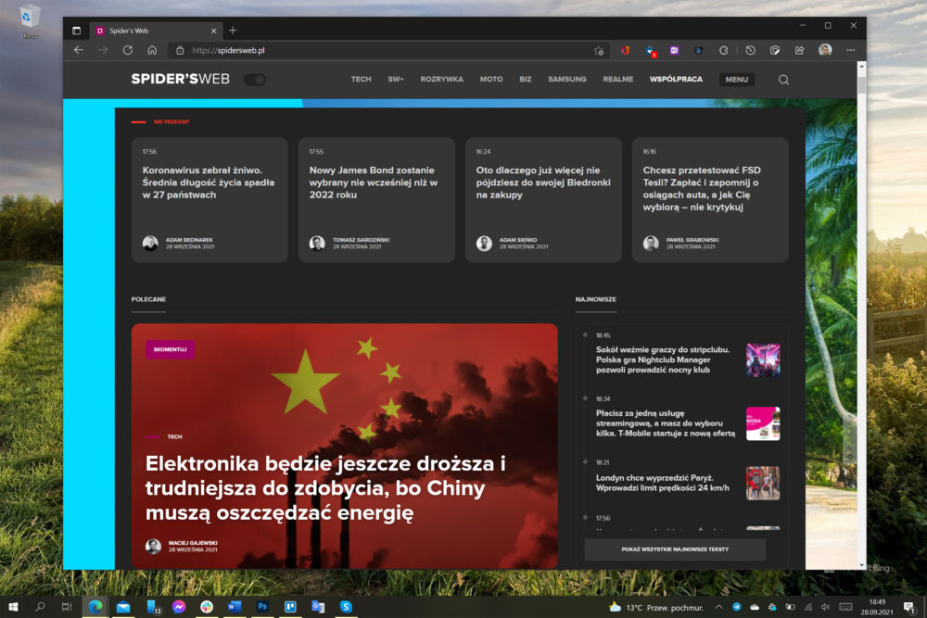Select the Spider's Web tab

(155, 31)
